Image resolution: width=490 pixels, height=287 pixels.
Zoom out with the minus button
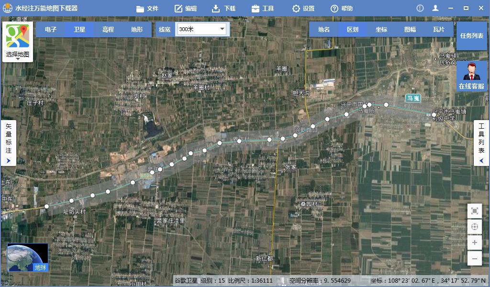pyautogui.click(x=474, y=258)
